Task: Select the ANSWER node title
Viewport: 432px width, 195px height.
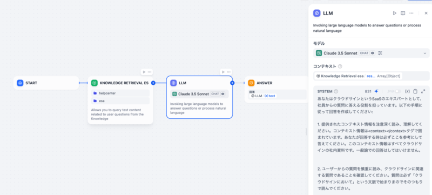Action: (x=265, y=83)
